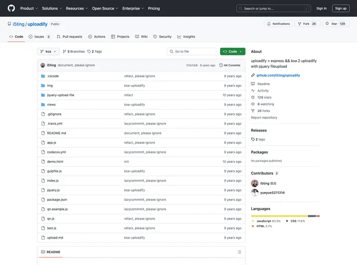Click the 26 forks fork icon
Image resolution: width=357 pixels, height=265 pixels.
coord(253,111)
